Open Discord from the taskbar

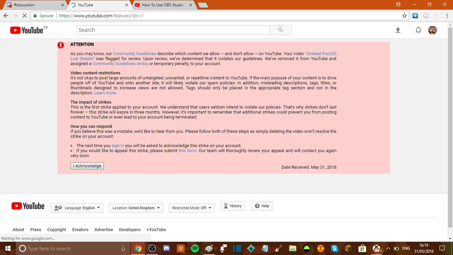pyautogui.click(x=166, y=249)
